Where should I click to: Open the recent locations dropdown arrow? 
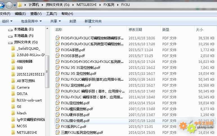(15, 5)
